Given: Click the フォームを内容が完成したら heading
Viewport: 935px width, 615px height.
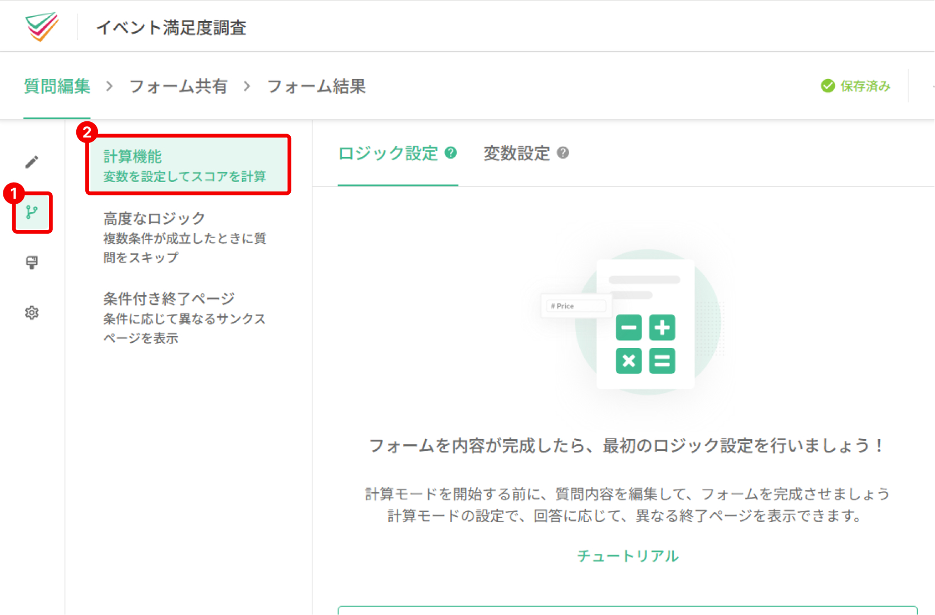Looking at the screenshot, I should coord(627,446).
